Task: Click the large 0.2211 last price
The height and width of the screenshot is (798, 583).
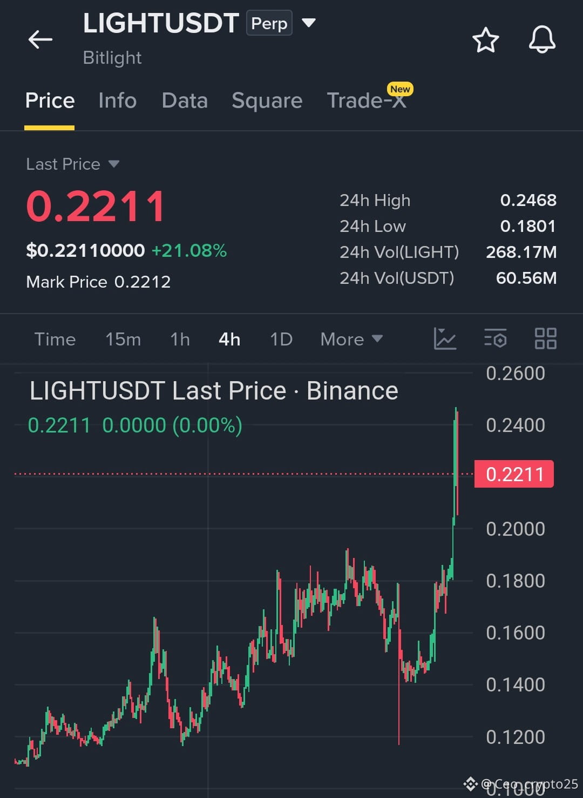Action: coord(96,207)
